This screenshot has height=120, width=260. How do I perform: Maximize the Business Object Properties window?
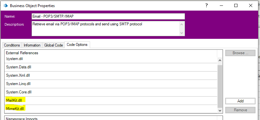click(236, 6)
